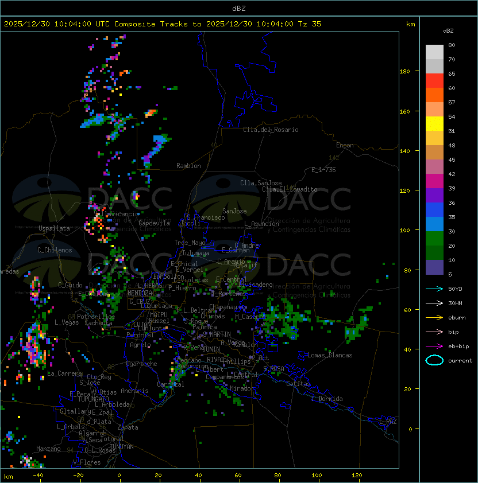Click the Tulumaya map label

(196, 253)
